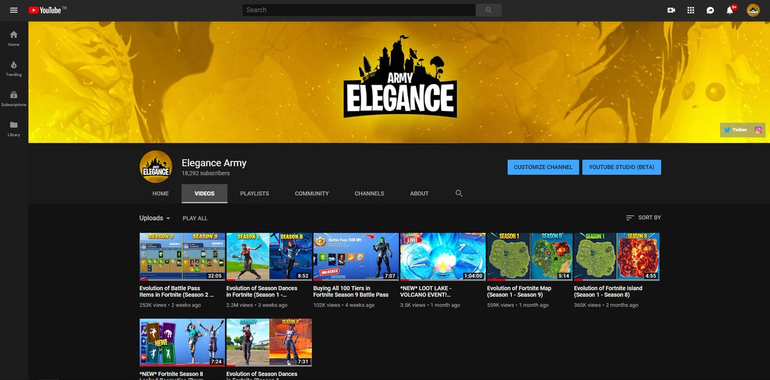The width and height of the screenshot is (770, 380).
Task: Open Subscriptions in sidebar
Action: (13, 98)
